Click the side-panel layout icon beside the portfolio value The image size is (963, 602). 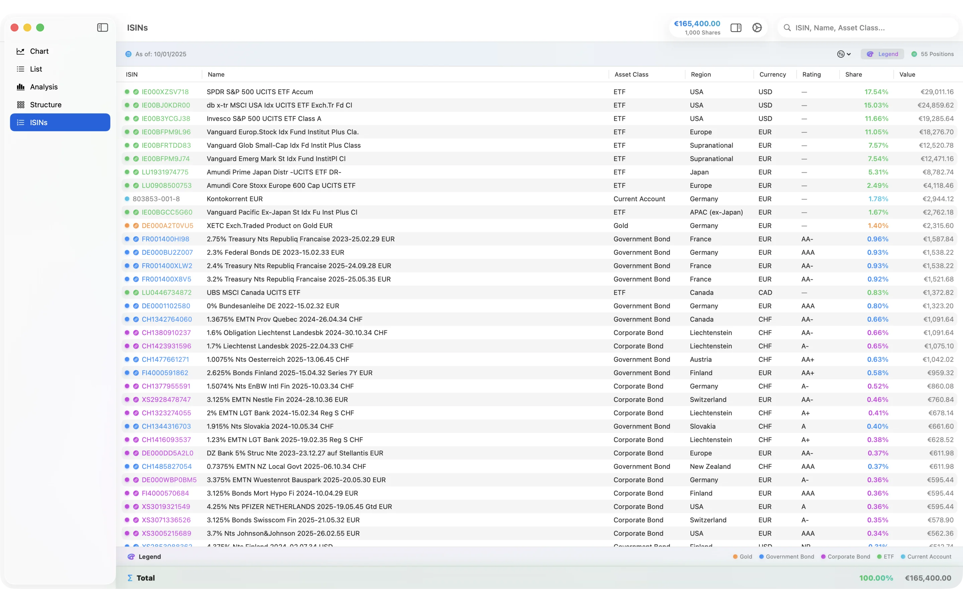736,27
